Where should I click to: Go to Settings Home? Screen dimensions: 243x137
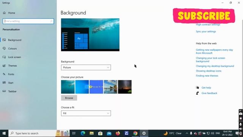coord(12,13)
